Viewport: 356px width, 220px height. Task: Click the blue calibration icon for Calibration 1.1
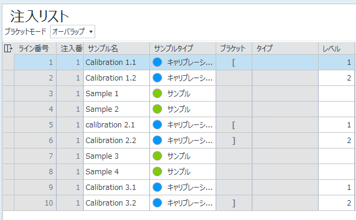tap(157, 62)
